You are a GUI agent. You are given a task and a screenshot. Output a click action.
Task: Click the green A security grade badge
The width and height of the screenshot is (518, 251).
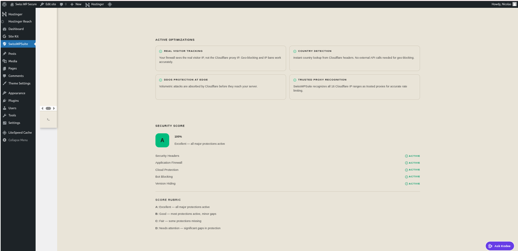pos(162,140)
